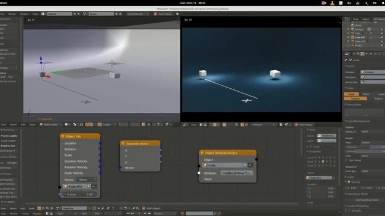Collapse the Object Info node

click(x=63, y=136)
